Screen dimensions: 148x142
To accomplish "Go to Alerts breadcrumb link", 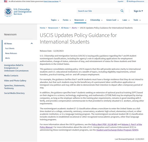I will (x=74, y=28).
